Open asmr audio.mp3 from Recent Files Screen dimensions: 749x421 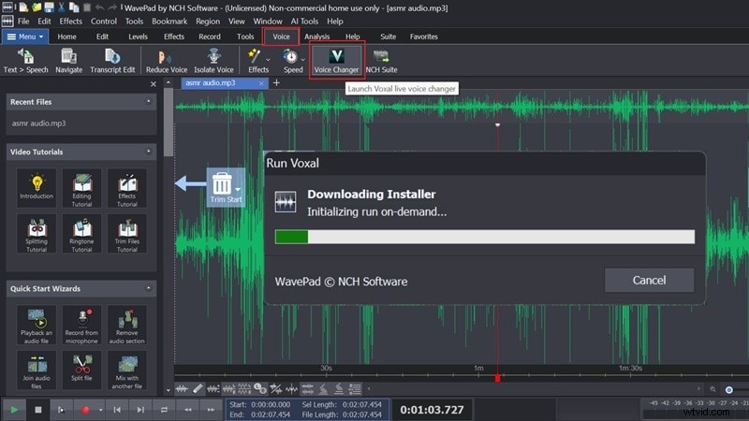[x=39, y=123]
